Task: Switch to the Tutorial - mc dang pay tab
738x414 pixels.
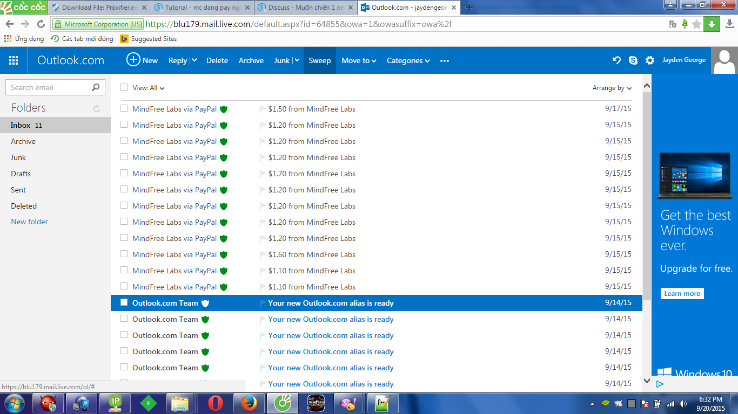Action: pyautogui.click(x=202, y=8)
